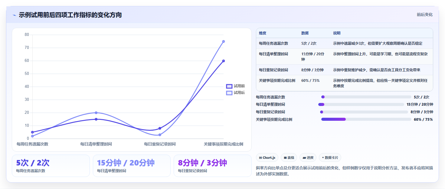Viewport: 445px width, 189px height.
Task: Click the 数据 table column header
Action: pos(305,33)
